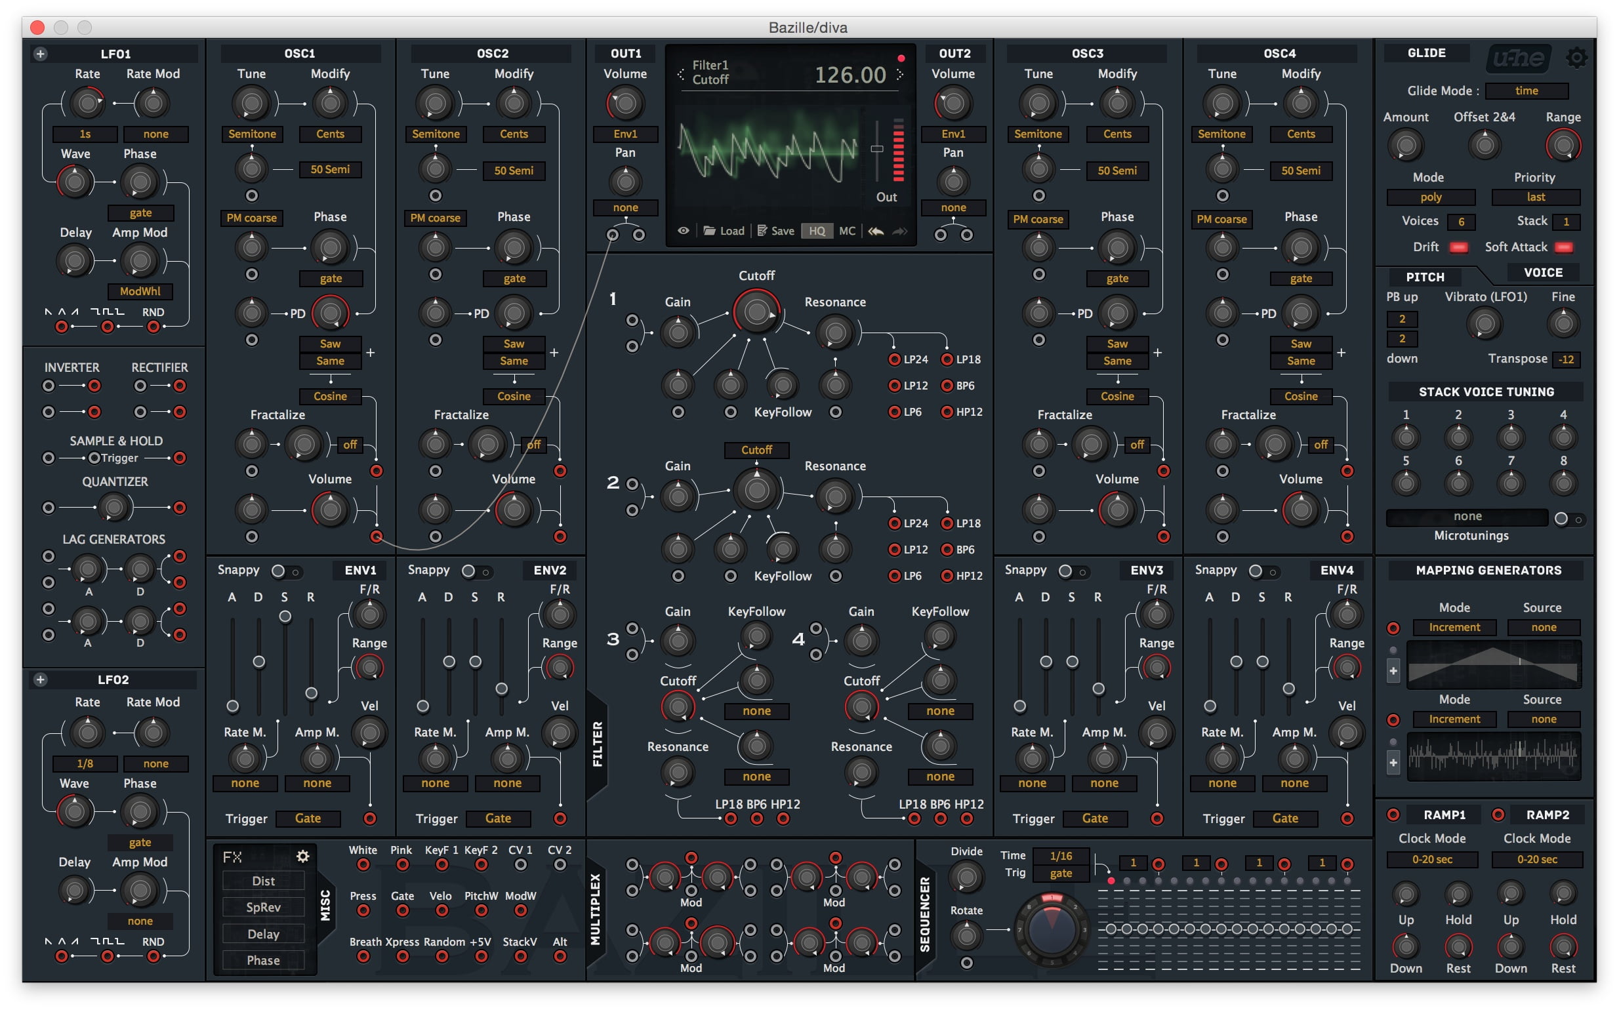The height and width of the screenshot is (1010, 1619).
Task: Click the Out level slider in display
Action: 877,149
